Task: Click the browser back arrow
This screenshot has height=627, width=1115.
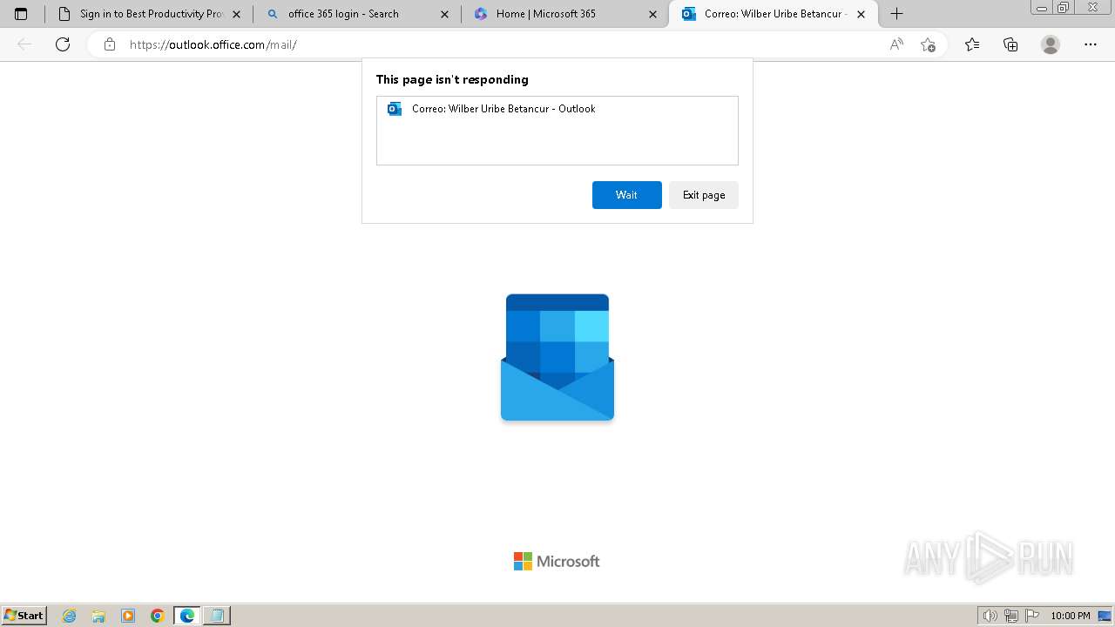Action: pos(24,44)
